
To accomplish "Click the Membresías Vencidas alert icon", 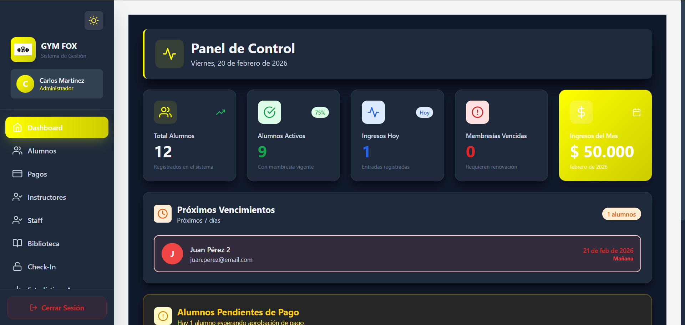I will [477, 112].
